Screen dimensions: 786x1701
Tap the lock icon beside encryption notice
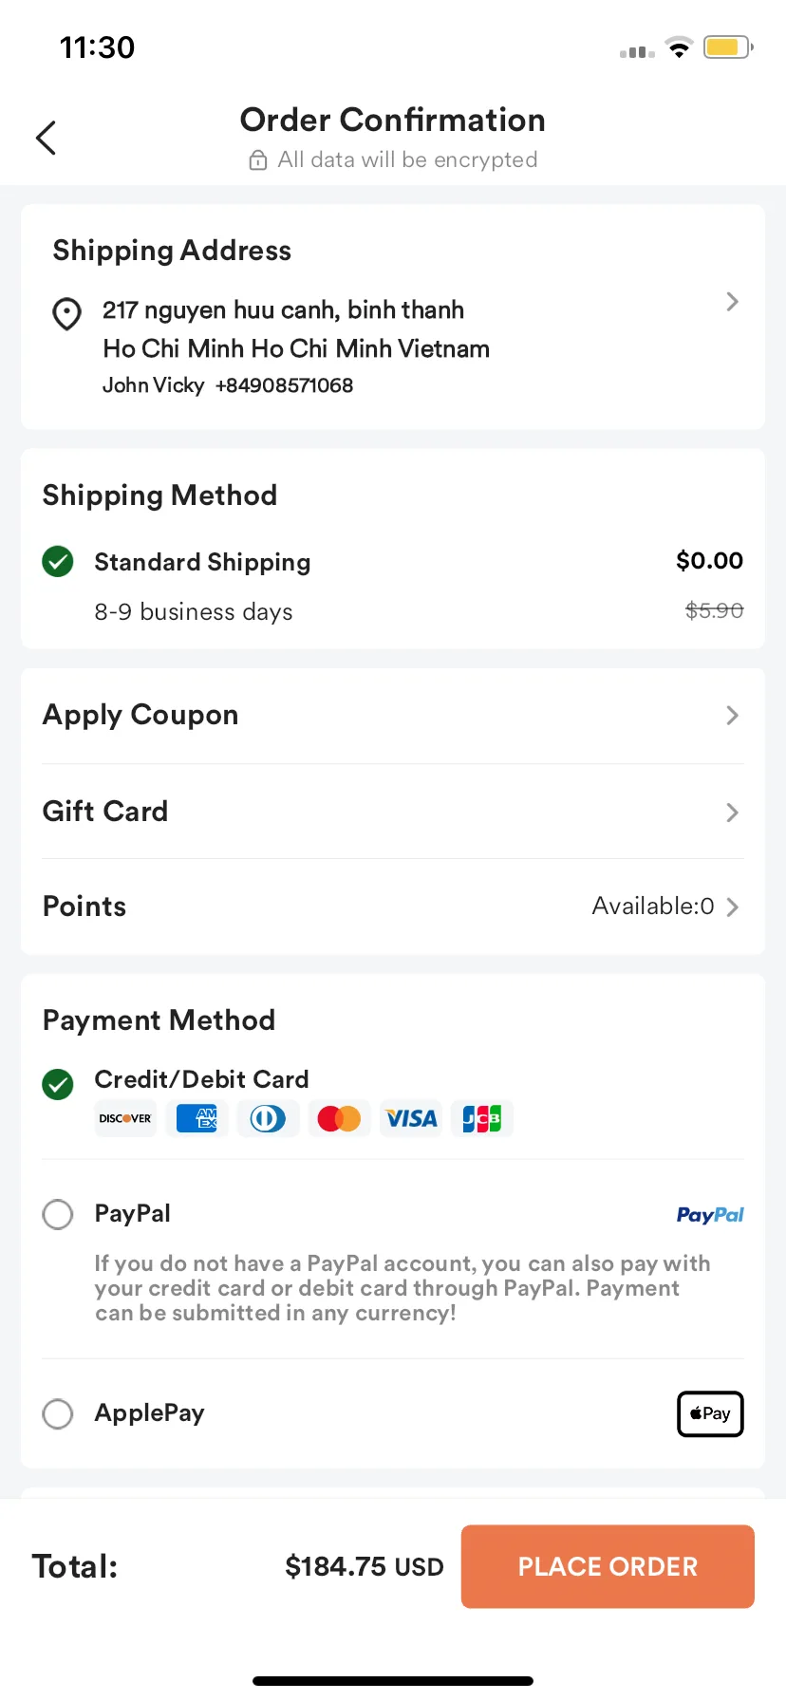coord(257,160)
